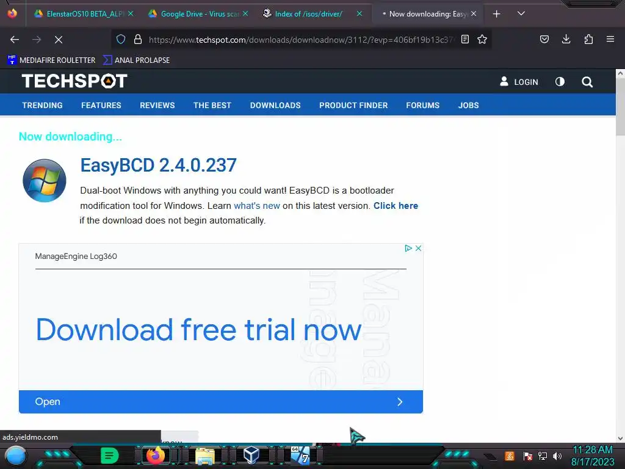Open the TRENDING menu
Image resolution: width=625 pixels, height=469 pixels.
click(x=42, y=105)
